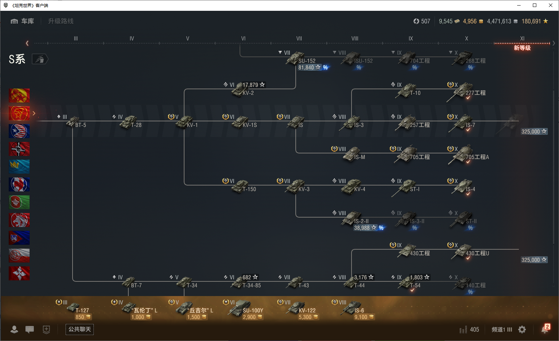Click the 频道1 voice channel indicator
559x341 pixels.
(x=502, y=329)
